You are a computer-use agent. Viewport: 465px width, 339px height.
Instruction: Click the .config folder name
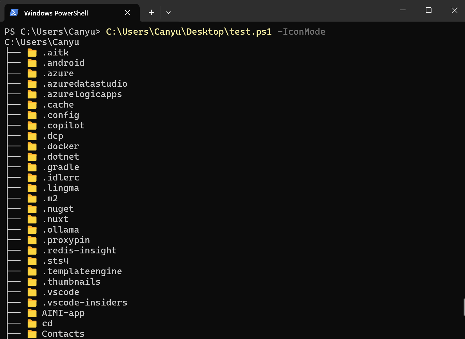(61, 115)
